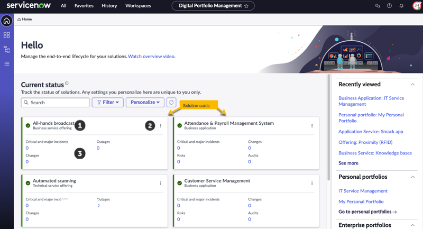This screenshot has height=229, width=423.
Task: Click the Digital Portfolio Management pill
Action: tap(213, 6)
